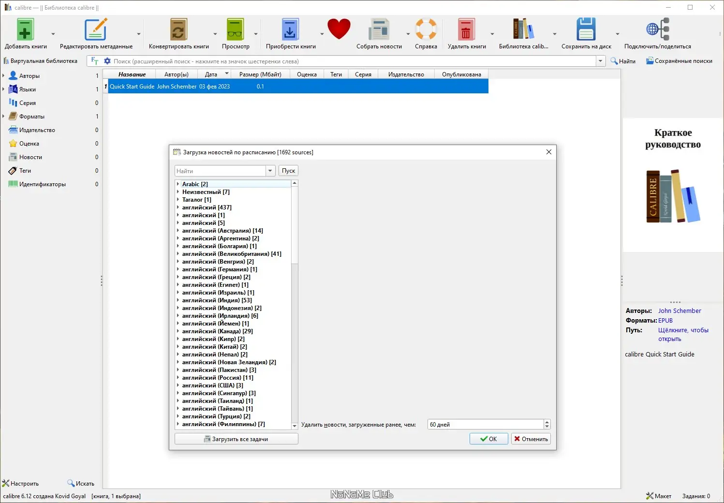This screenshot has height=503, width=724.
Task: Open Configure tag browser wrench button
Action: click(x=20, y=483)
